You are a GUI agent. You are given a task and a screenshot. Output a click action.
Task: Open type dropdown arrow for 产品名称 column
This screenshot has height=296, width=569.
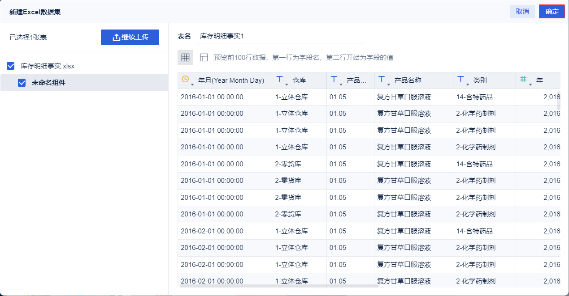[389, 84]
